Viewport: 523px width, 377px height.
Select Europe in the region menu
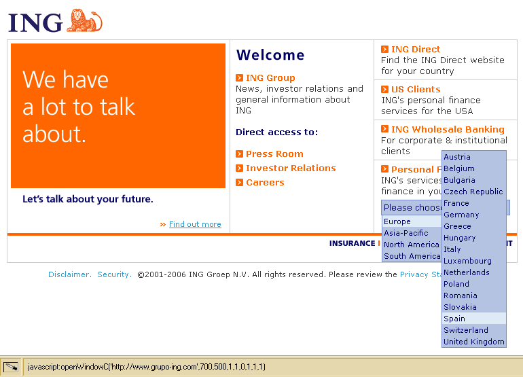(x=412, y=221)
